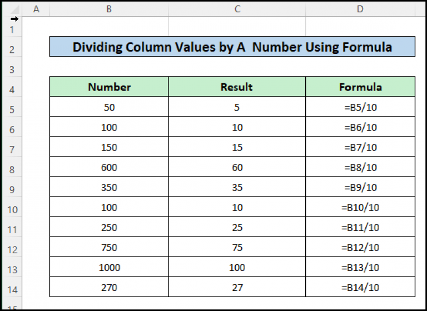This screenshot has width=427, height=311.
Task: Select column A header
Action: 36,9
